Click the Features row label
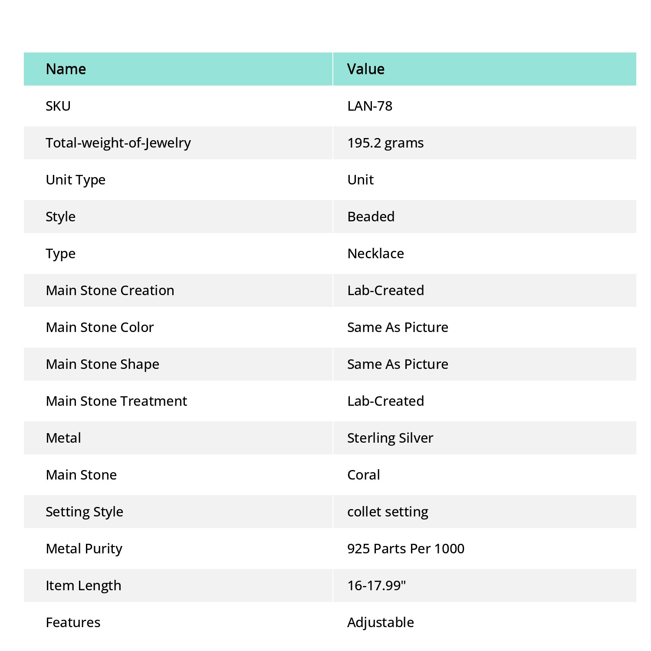The image size is (651, 651). pos(73,622)
